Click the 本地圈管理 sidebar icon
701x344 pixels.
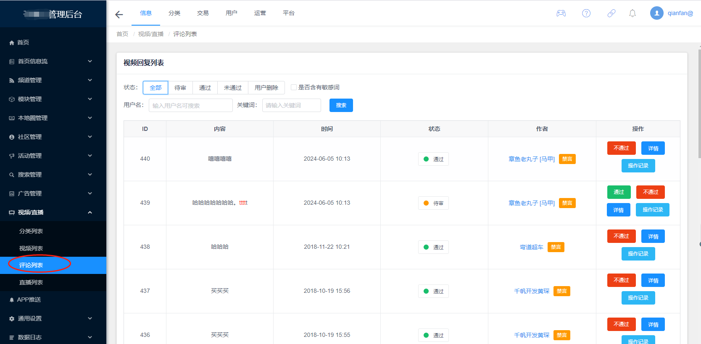point(12,118)
